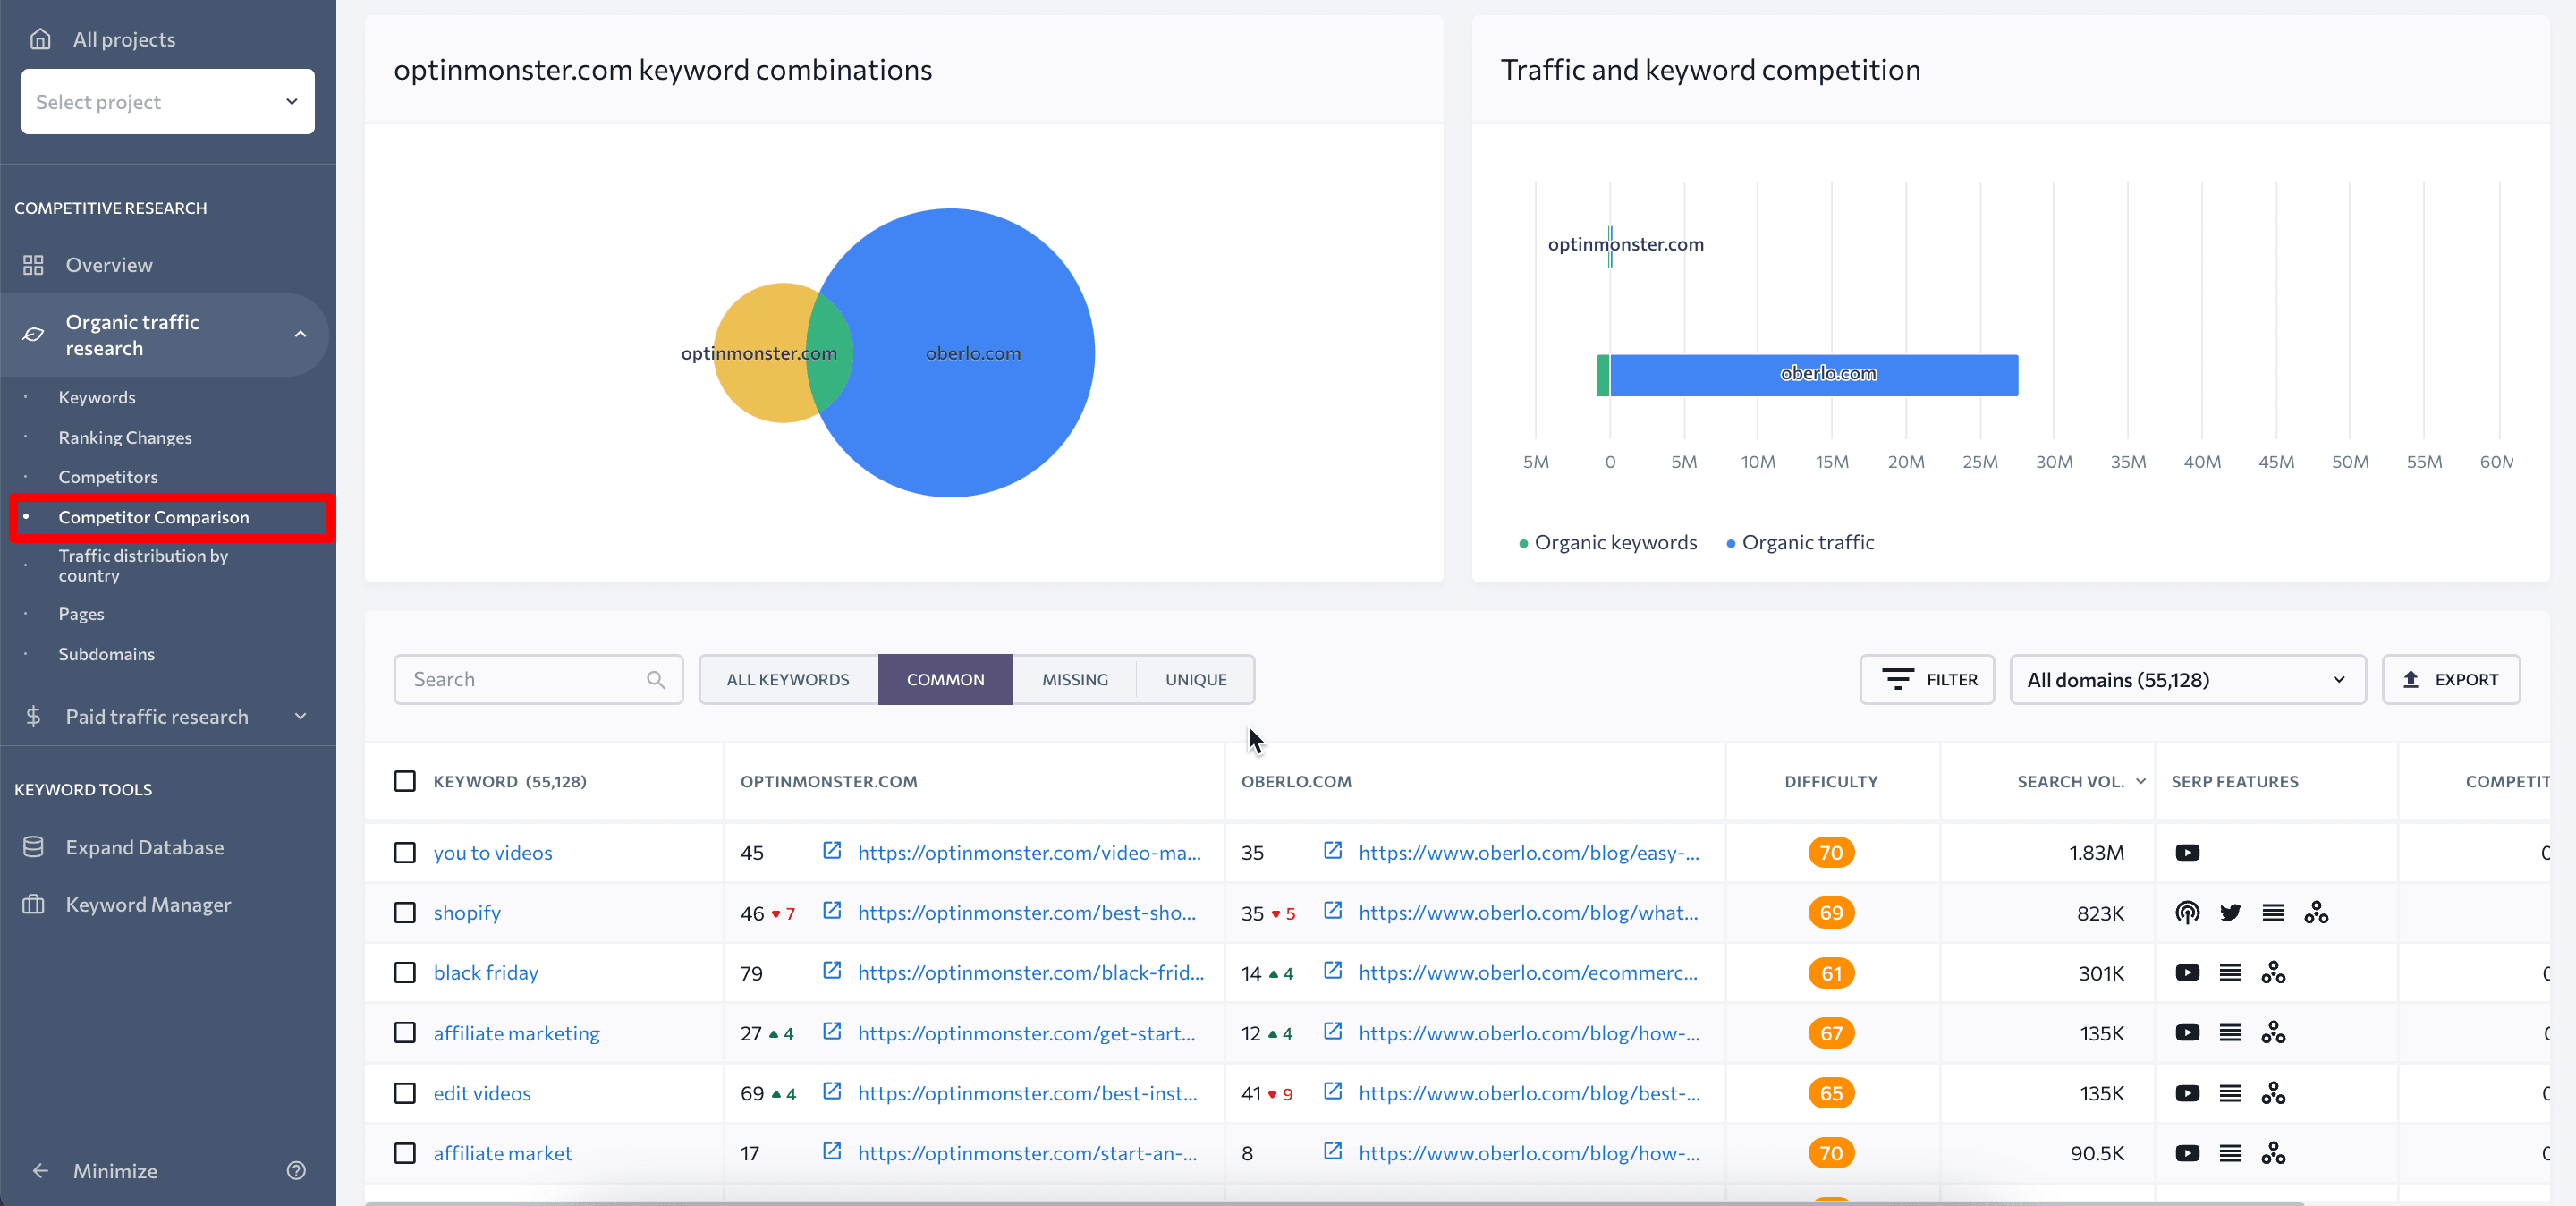Click the search magnifier icon

click(x=656, y=680)
